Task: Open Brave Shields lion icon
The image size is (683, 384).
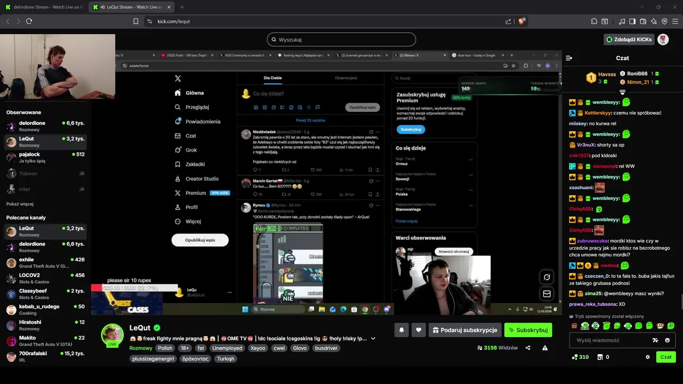Action: pyautogui.click(x=522, y=21)
